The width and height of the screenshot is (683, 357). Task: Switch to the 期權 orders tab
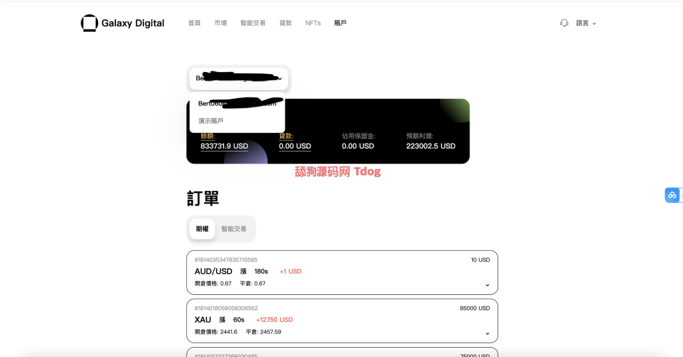pos(202,229)
